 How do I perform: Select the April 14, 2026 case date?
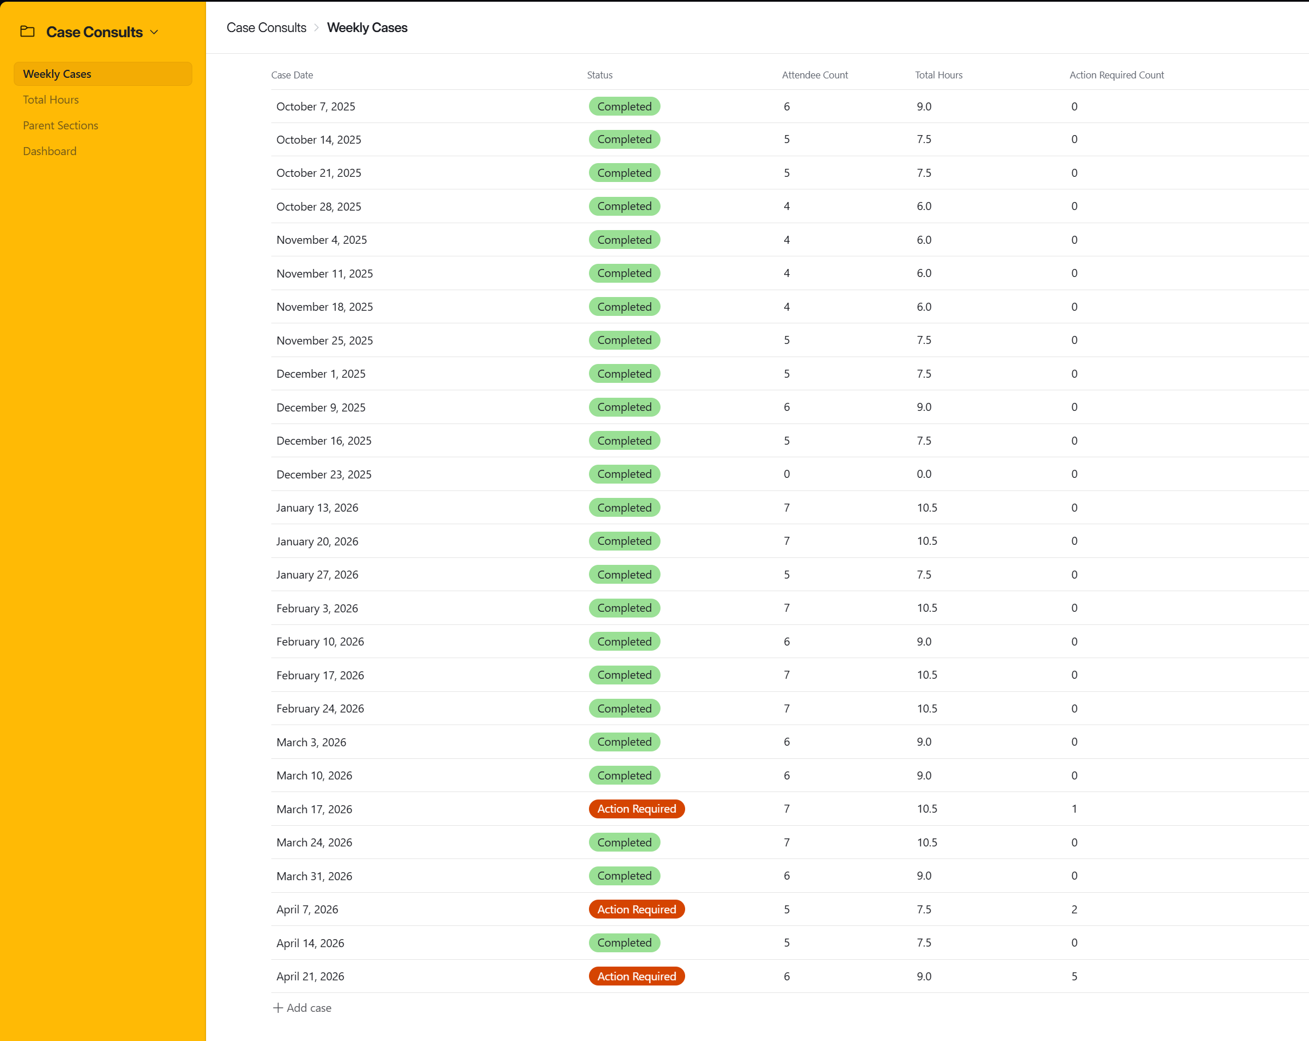310,943
